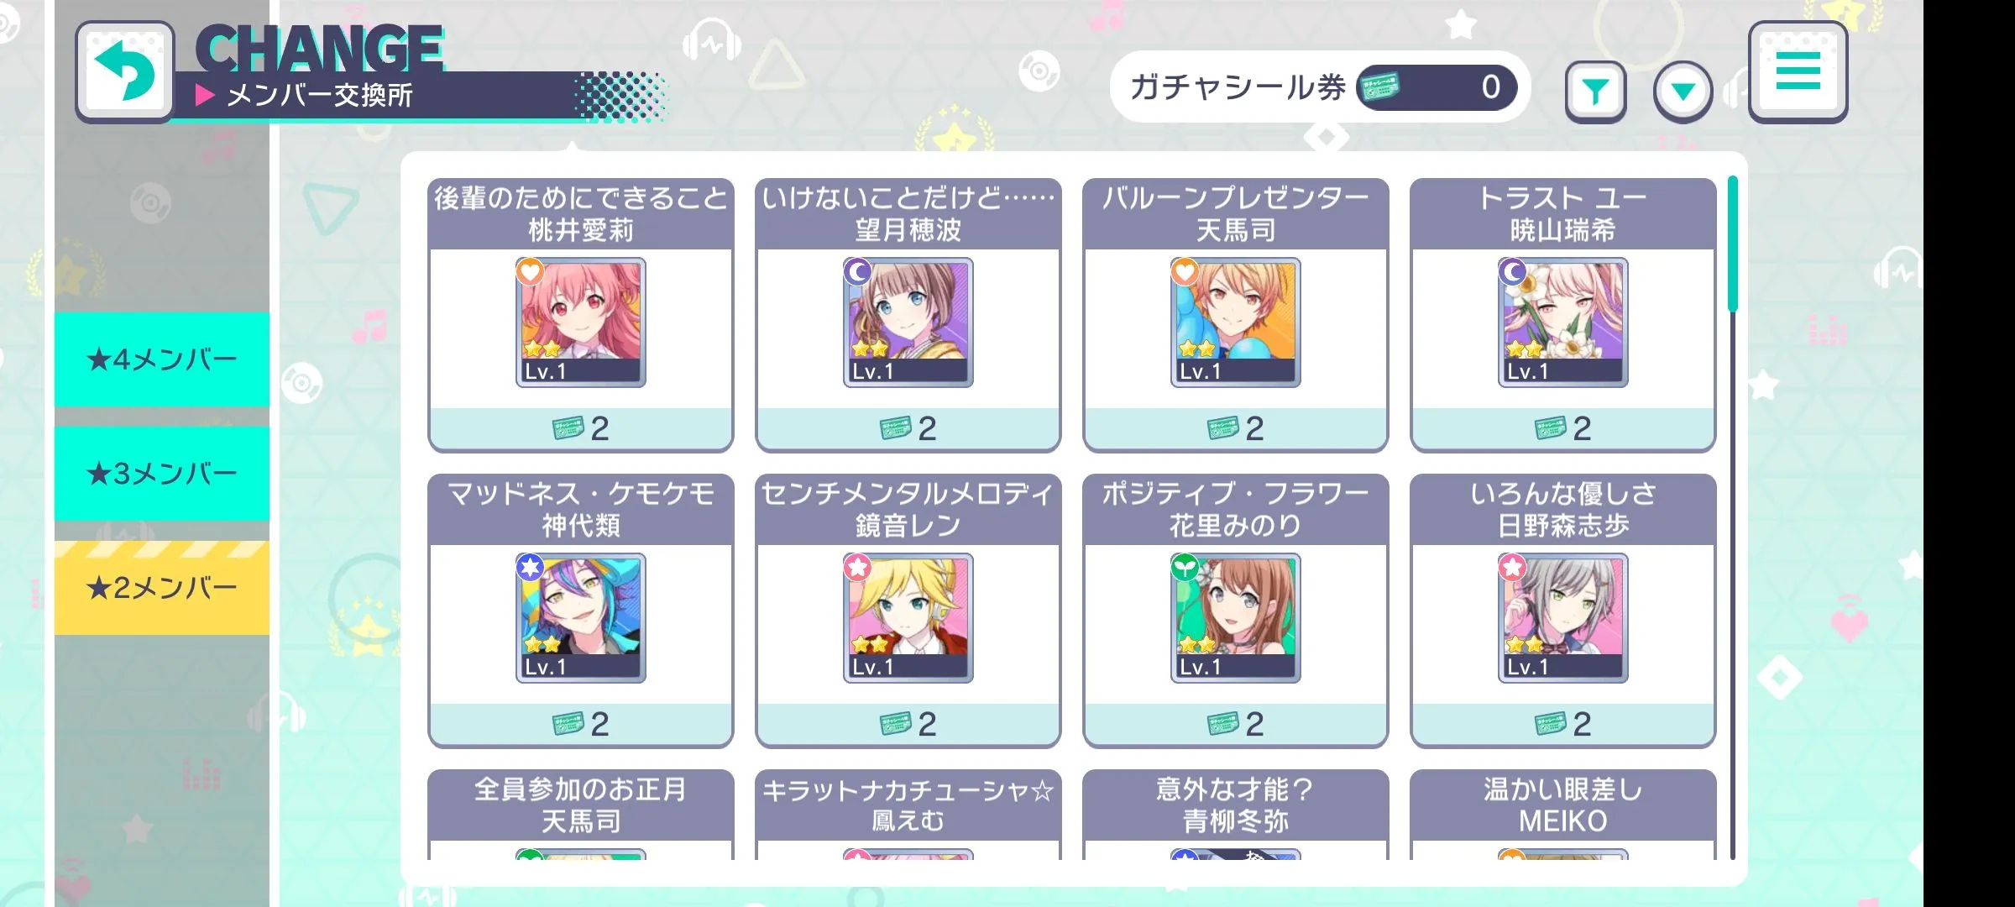2015x907 pixels.
Task: Choose the バルーンプレゼンター 天馬司 card portrait
Action: click(x=1236, y=322)
